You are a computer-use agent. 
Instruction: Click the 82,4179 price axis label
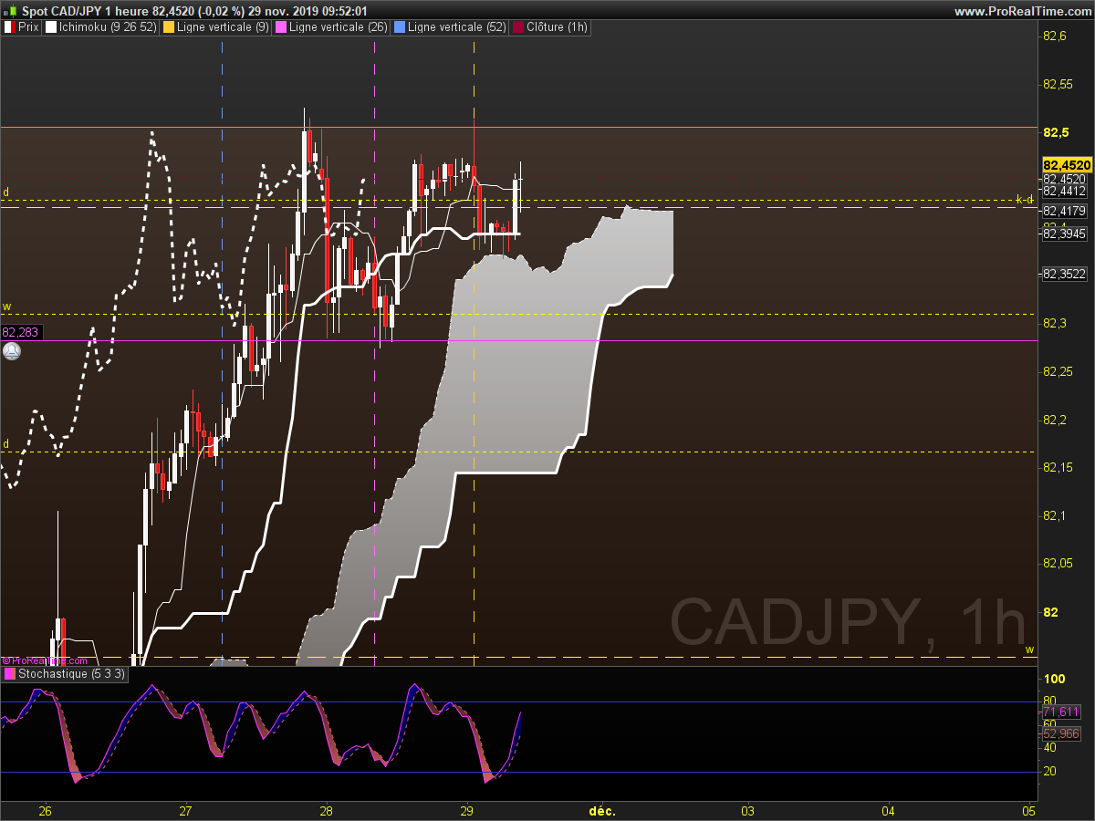(x=1064, y=211)
